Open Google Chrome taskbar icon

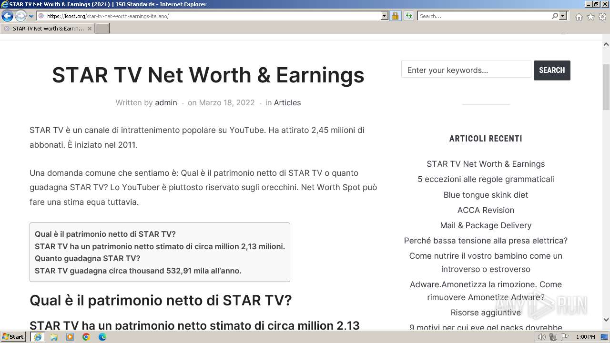point(86,337)
